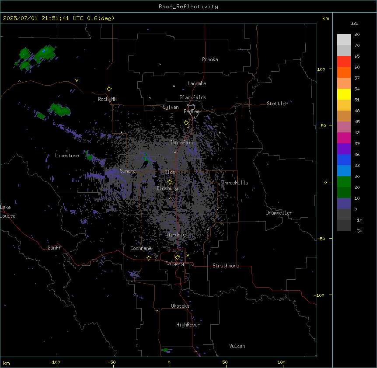Click the magenta 39–42 dBZ legend swatch
Image resolution: width=377 pixels, height=368 pixels.
click(x=344, y=138)
